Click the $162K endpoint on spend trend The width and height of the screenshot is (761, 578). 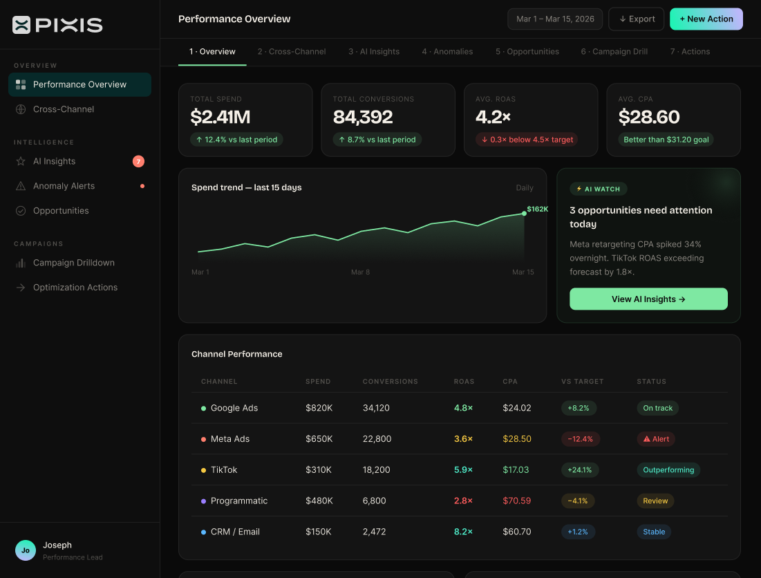524,213
